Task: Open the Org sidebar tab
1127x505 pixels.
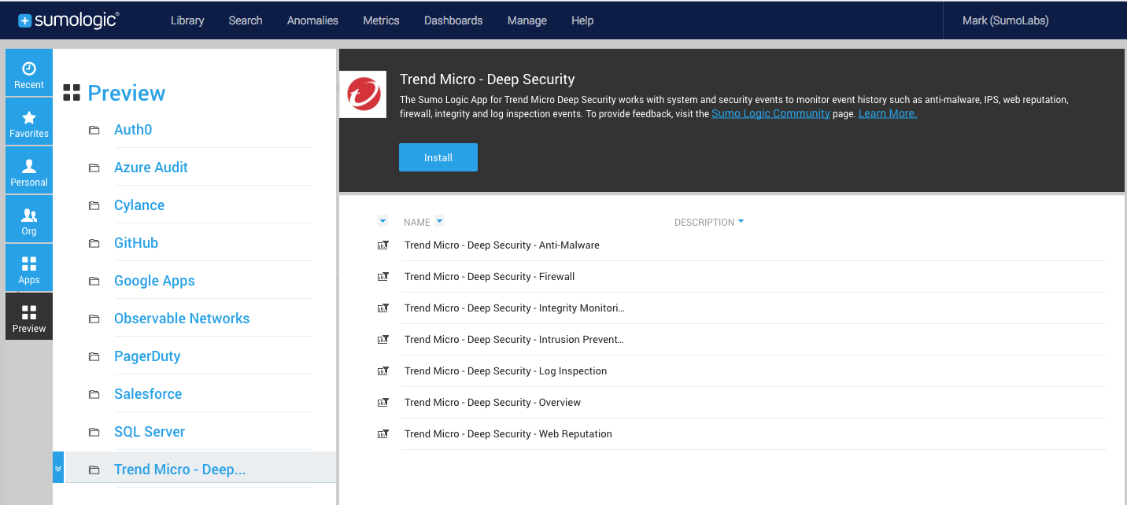Action: pyautogui.click(x=29, y=219)
